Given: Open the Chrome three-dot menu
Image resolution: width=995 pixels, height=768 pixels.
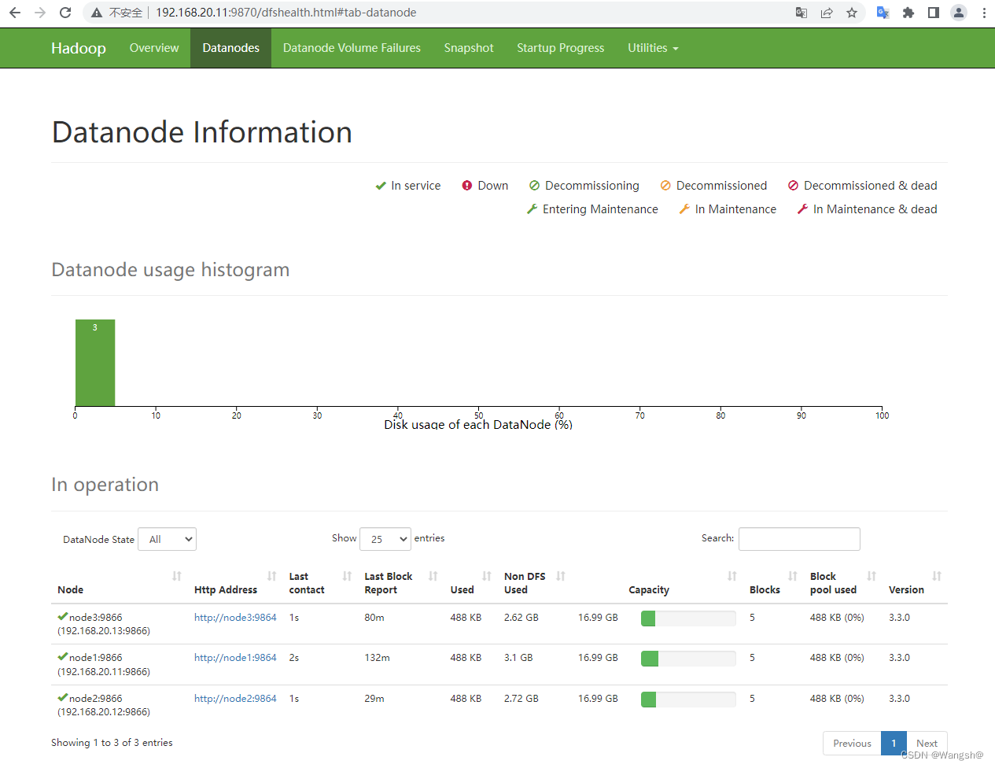Looking at the screenshot, I should pos(984,13).
